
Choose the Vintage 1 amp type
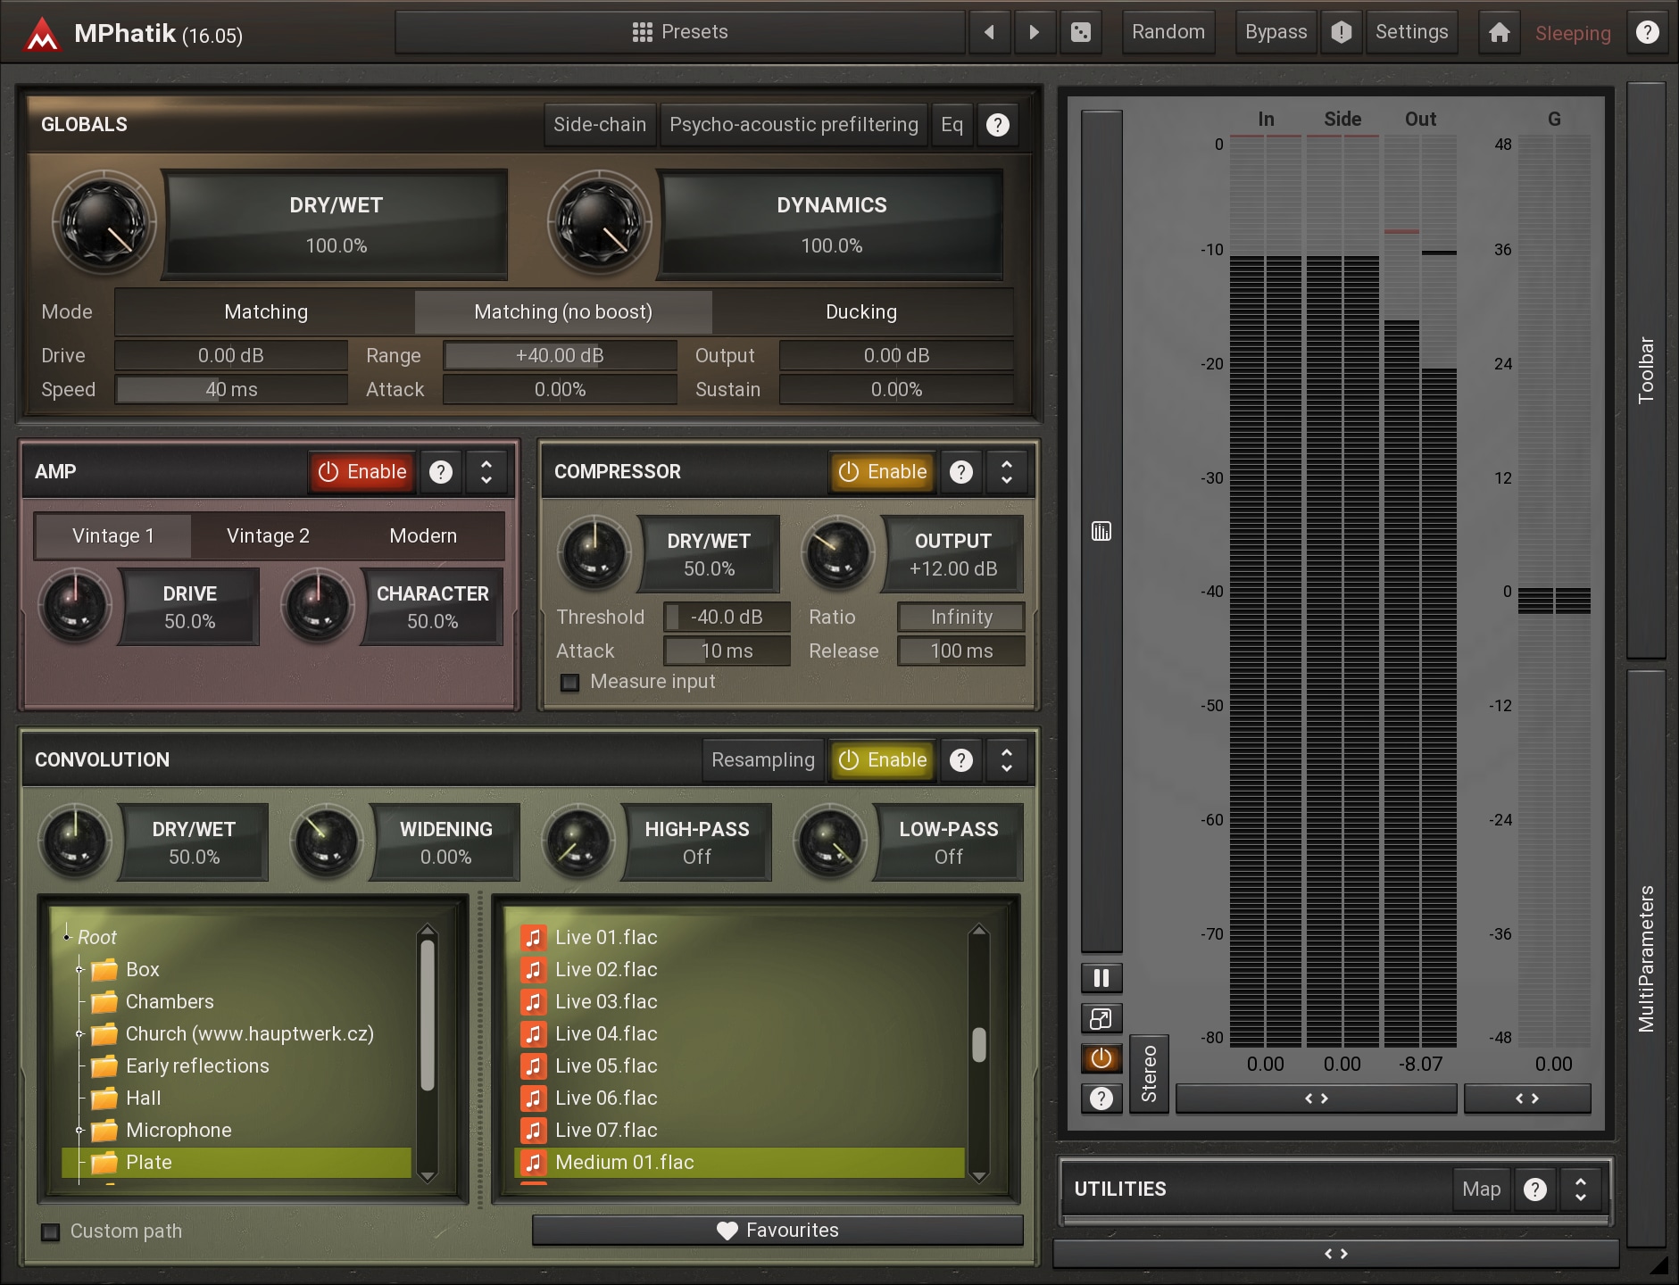(113, 535)
